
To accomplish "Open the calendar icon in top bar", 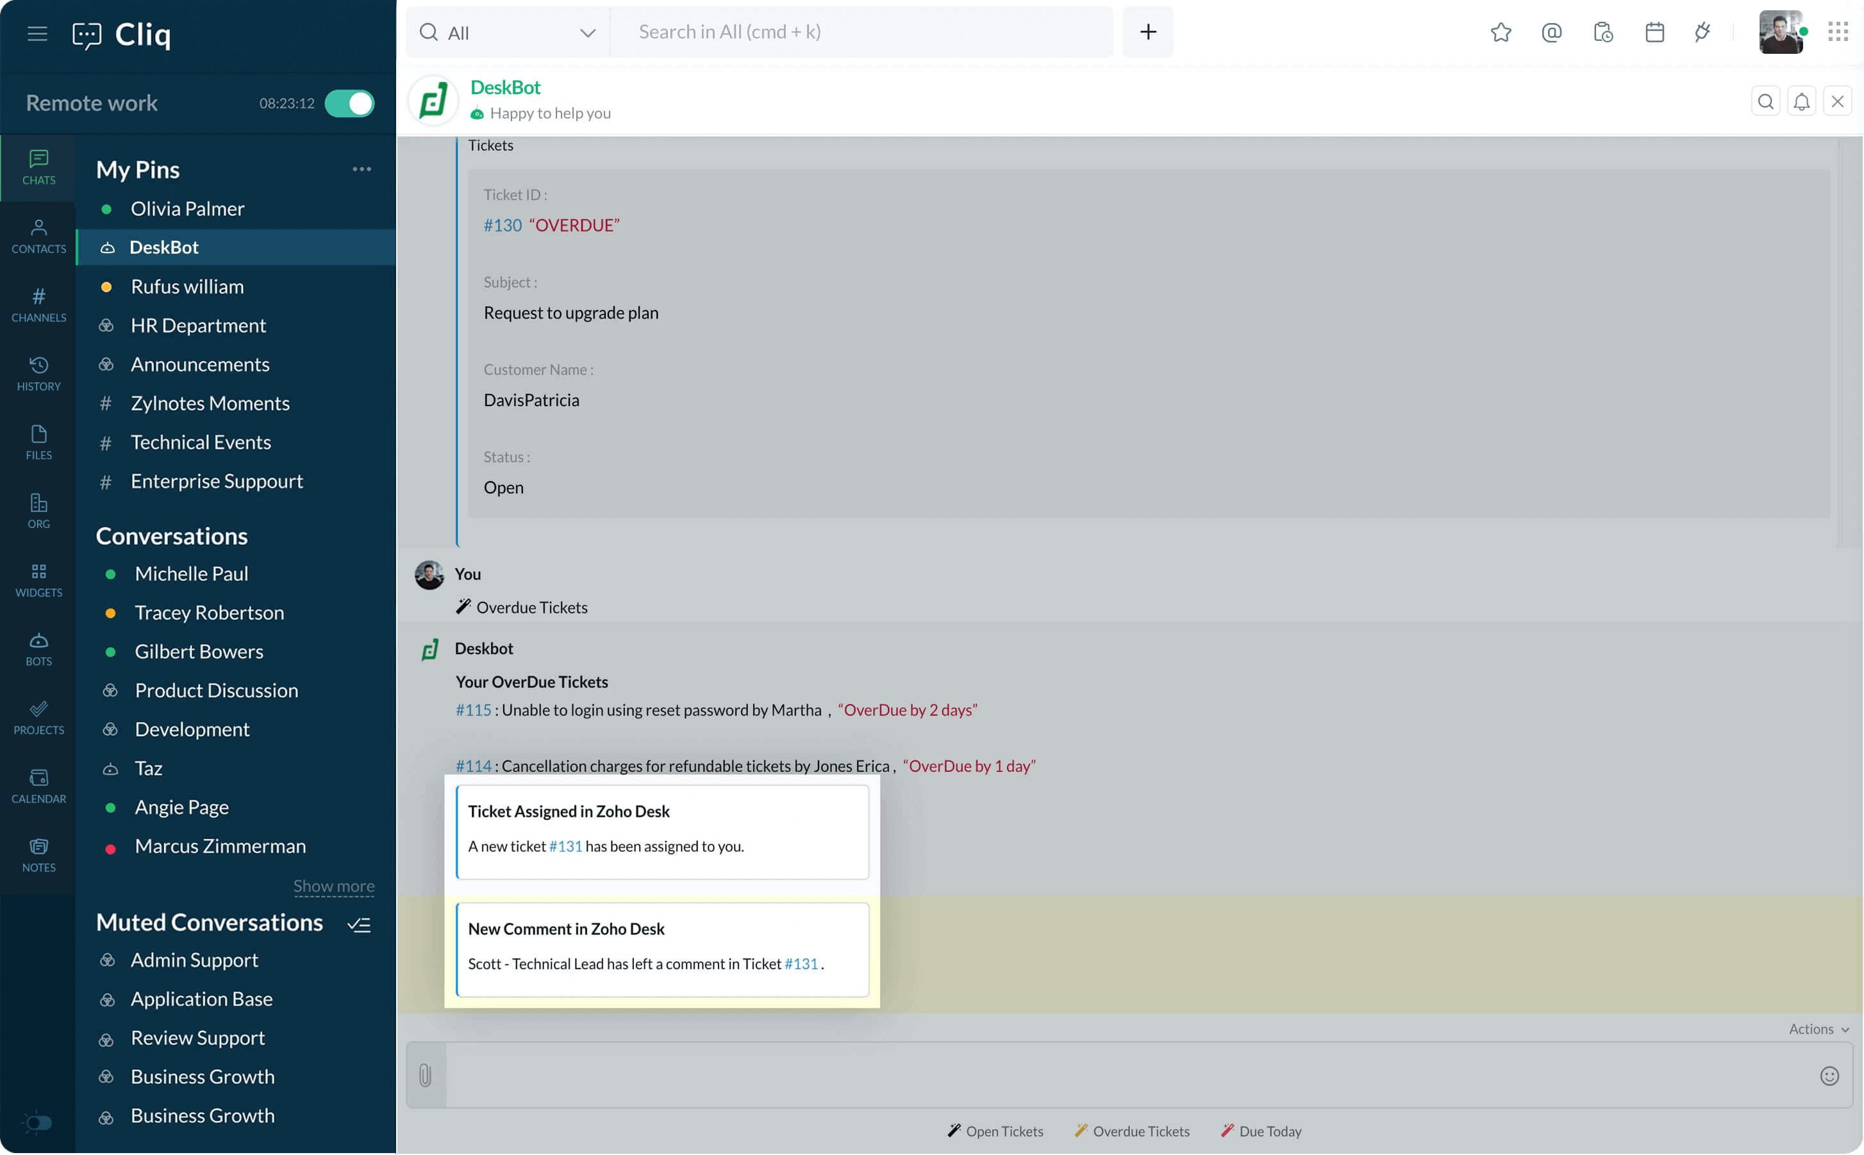I will pyautogui.click(x=1654, y=32).
